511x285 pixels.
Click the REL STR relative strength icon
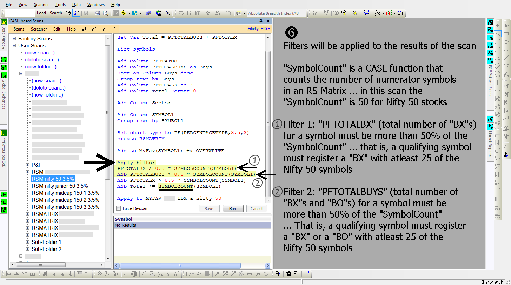68,13
